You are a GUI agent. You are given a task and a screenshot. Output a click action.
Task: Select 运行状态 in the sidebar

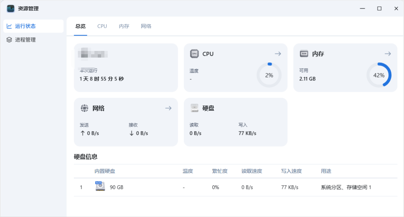25,26
